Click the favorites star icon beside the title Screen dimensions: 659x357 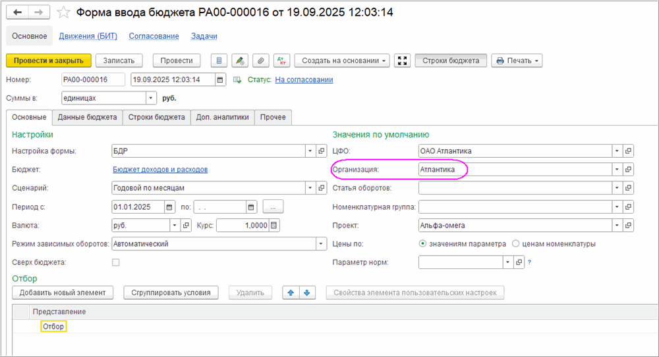pos(63,12)
